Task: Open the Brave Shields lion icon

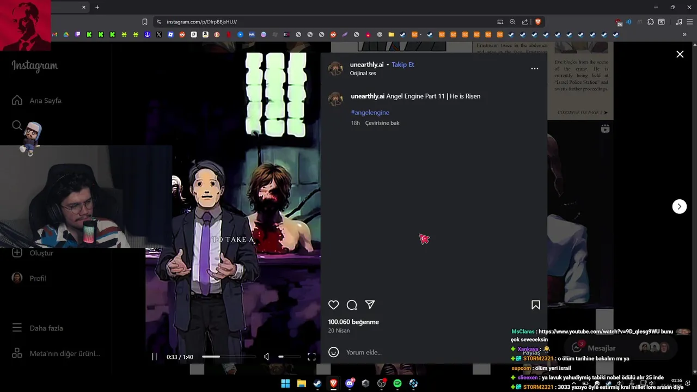Action: click(538, 22)
